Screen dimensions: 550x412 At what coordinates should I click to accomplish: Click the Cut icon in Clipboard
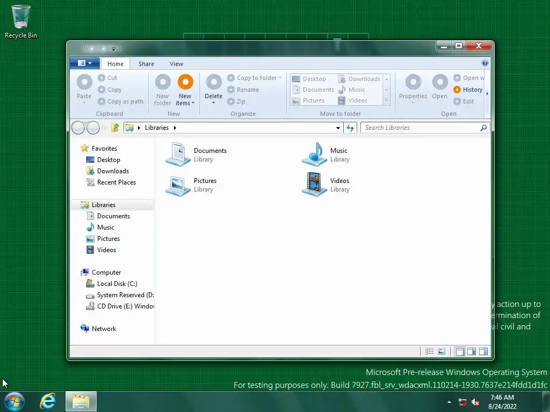[x=102, y=78]
